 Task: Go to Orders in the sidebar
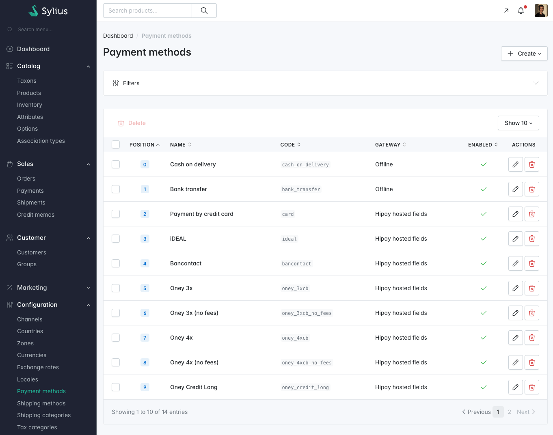click(x=26, y=179)
